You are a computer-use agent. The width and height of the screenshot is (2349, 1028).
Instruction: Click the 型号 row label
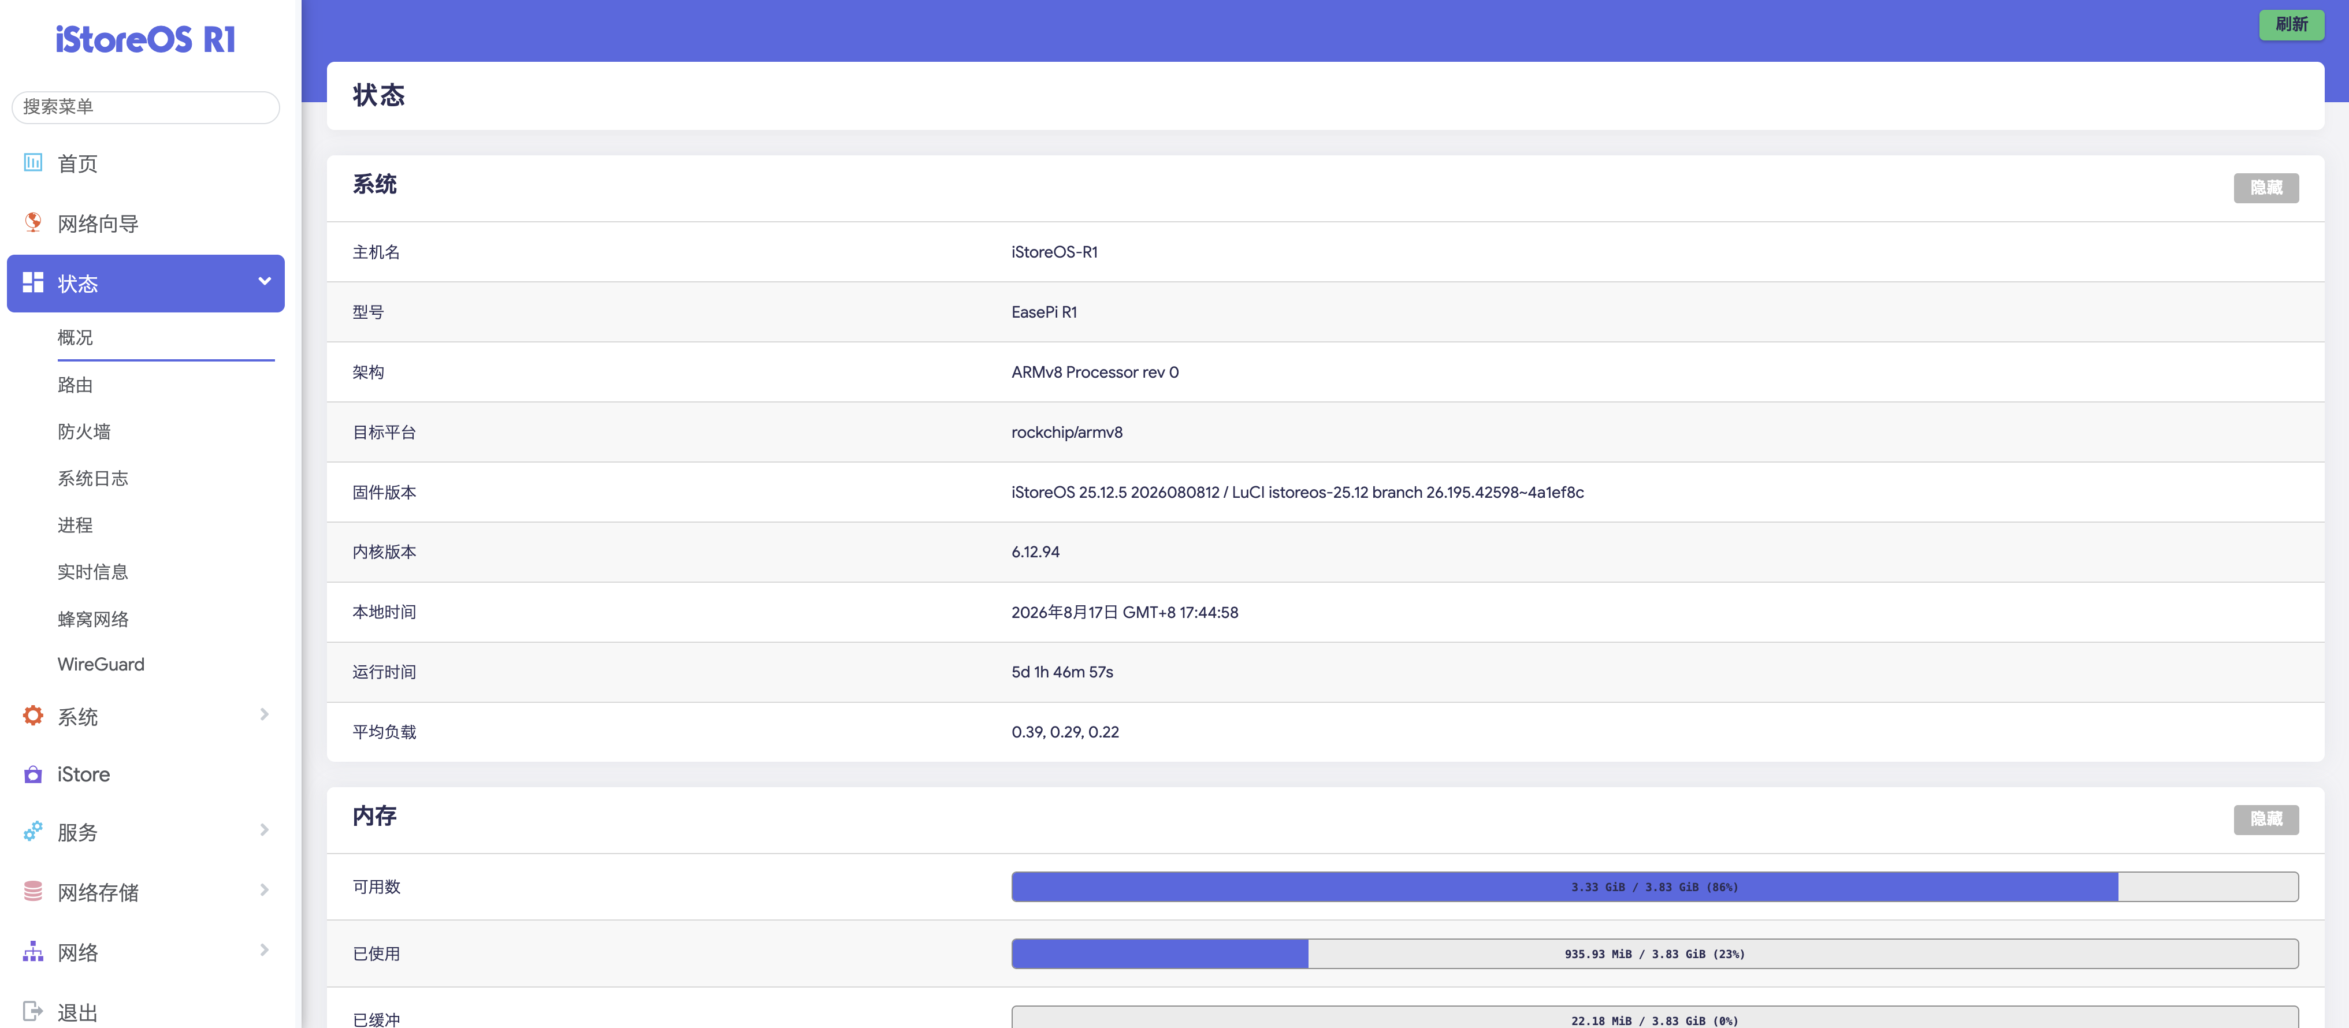click(369, 312)
